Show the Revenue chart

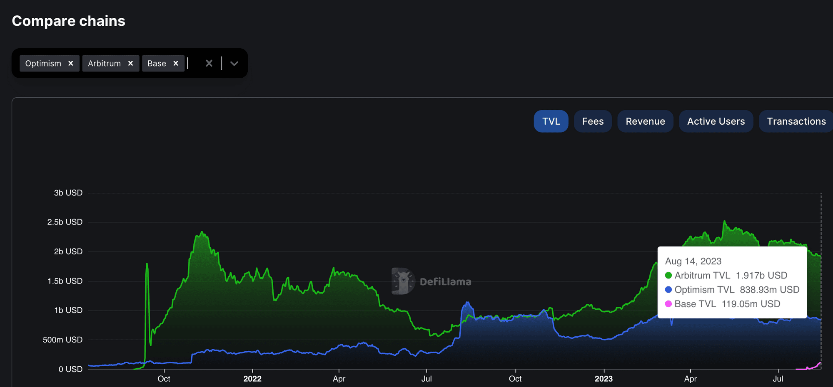645,121
